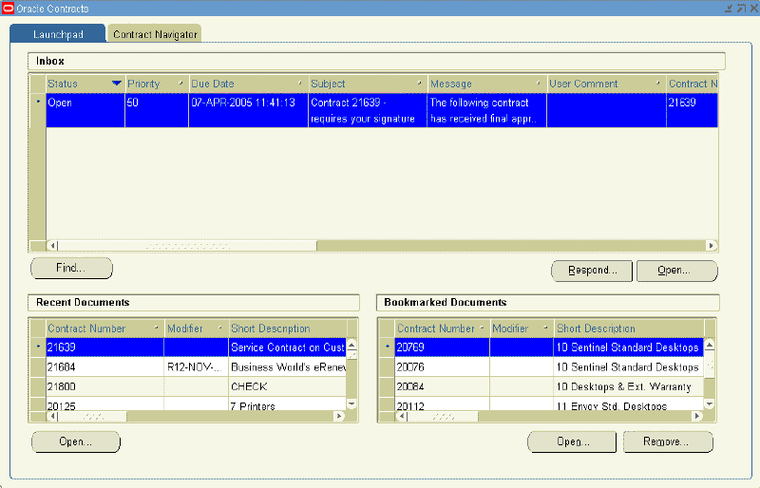Select 'Service Contract on Cust' description cell
Image resolution: width=760 pixels, height=488 pixels.
point(288,347)
